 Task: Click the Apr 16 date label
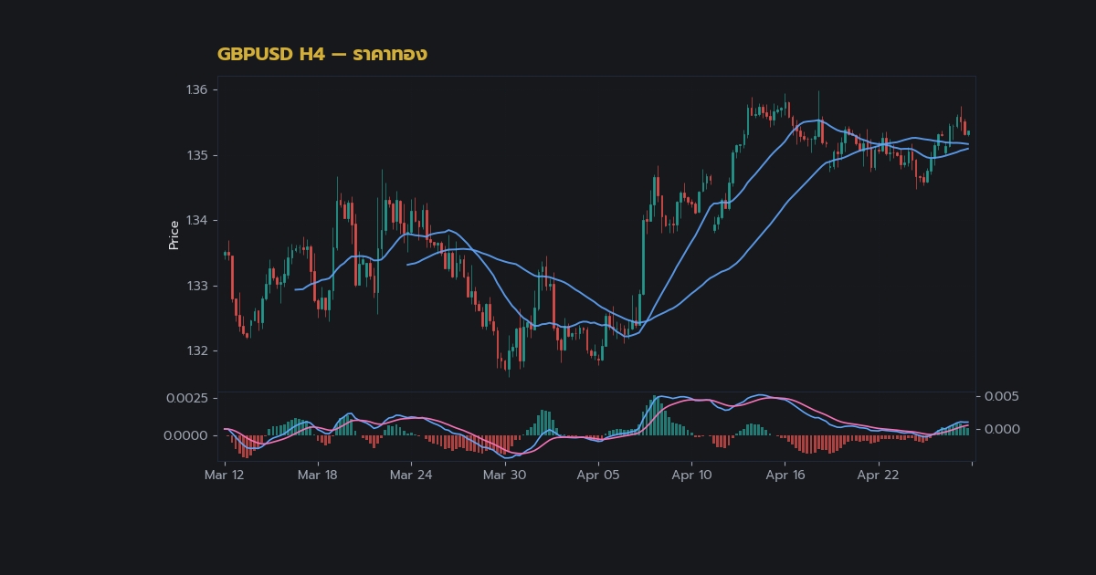click(x=785, y=475)
